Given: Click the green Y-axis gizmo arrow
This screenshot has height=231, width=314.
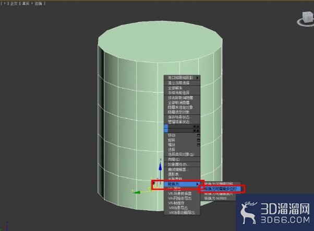Looking at the screenshot, I should click(137, 192).
